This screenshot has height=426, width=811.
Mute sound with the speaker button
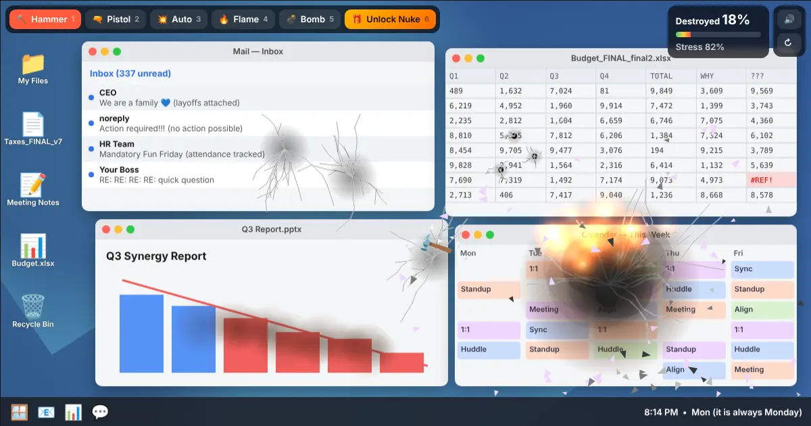[788, 20]
